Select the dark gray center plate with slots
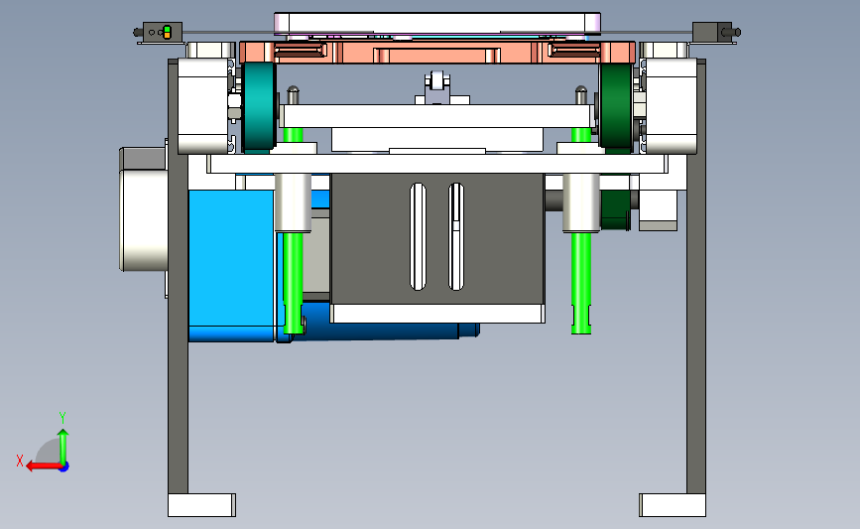 437,239
